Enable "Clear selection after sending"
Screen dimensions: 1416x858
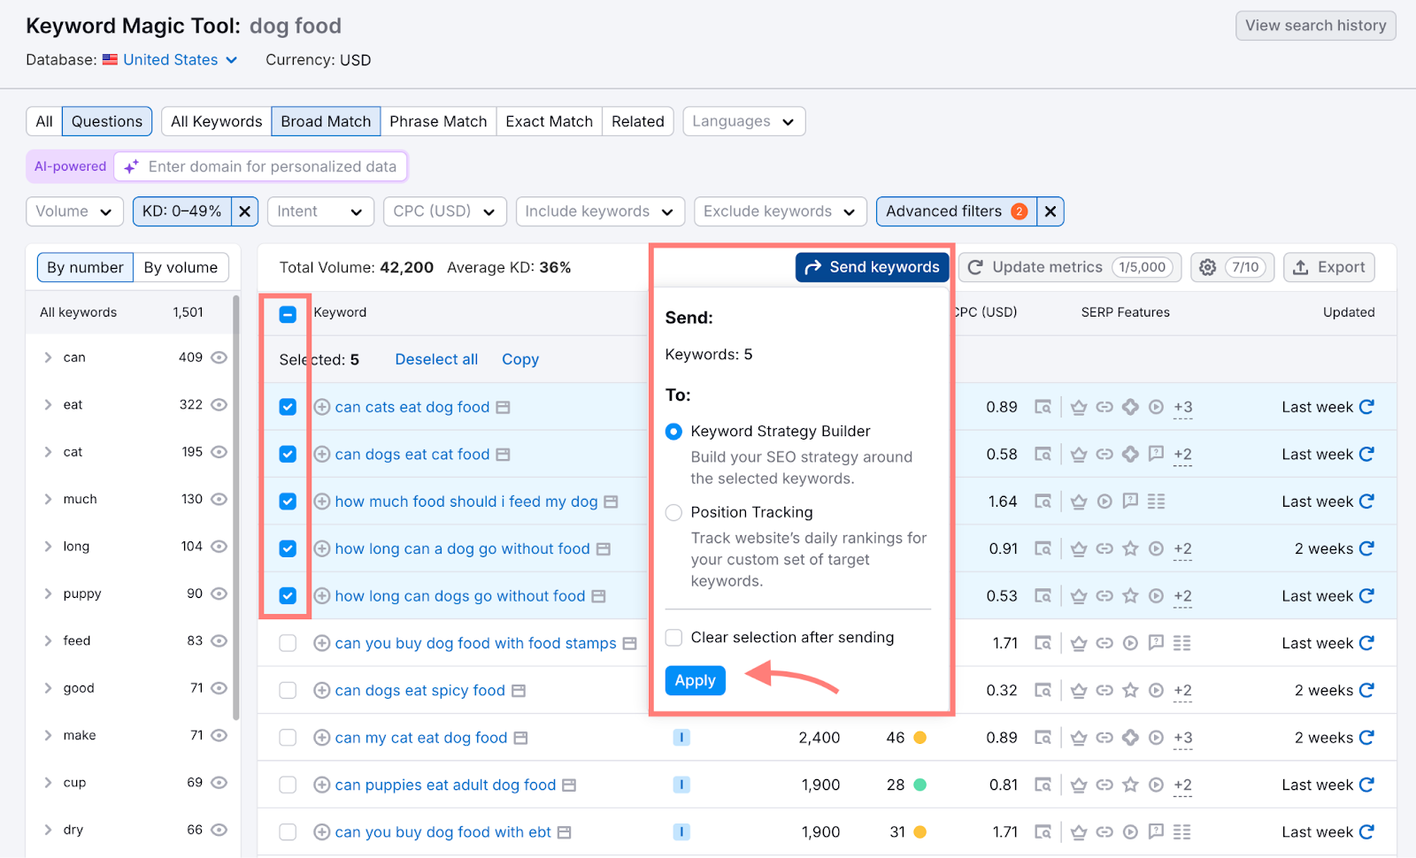click(673, 637)
